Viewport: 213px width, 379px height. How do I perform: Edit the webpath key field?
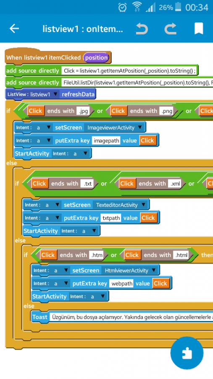click(x=121, y=283)
